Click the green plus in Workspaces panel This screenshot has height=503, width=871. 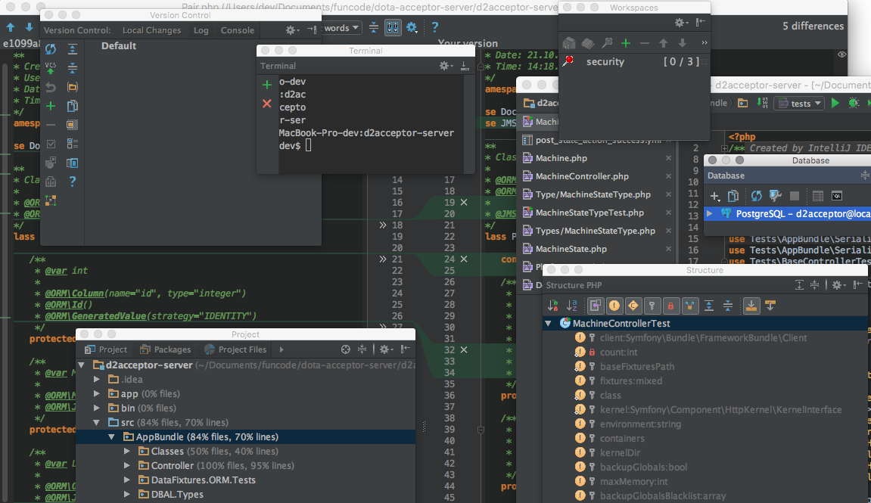pyautogui.click(x=626, y=43)
